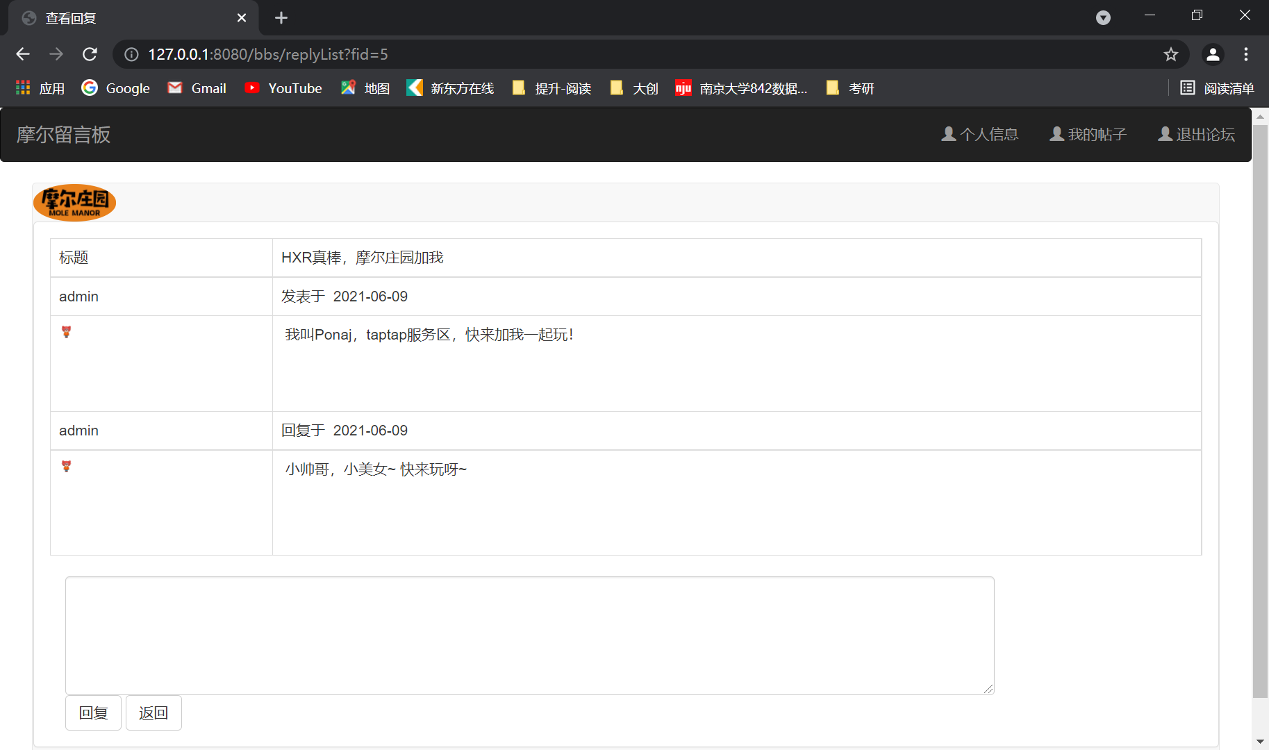Open the tab search dropdown arrow

(1103, 18)
